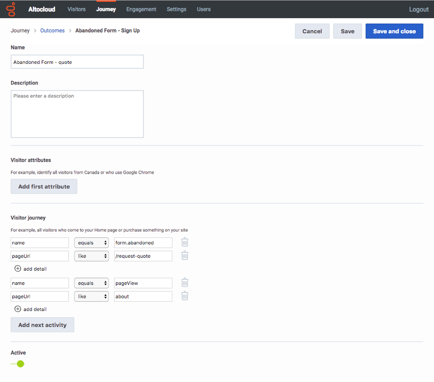Open equals dropdown for form.abandoned

(92, 243)
